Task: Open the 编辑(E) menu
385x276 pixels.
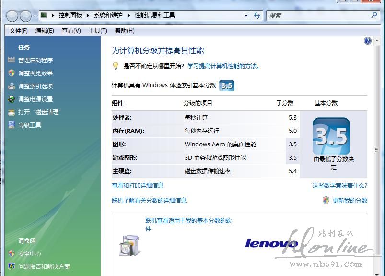Action: (45, 31)
